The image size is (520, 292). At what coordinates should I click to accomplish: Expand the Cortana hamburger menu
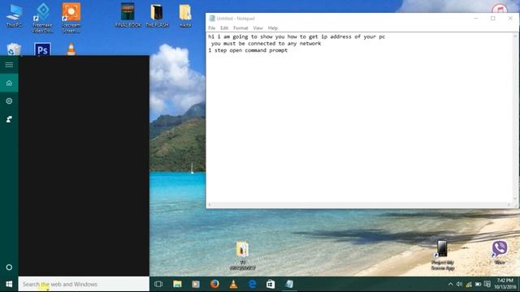pos(9,65)
